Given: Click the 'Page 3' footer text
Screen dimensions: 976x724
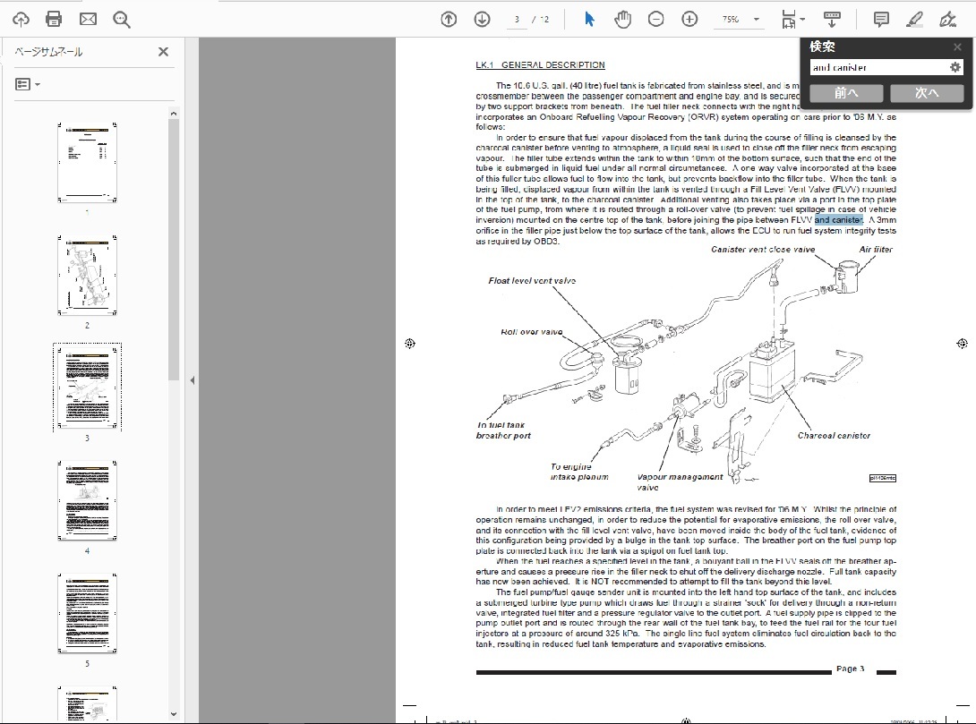Looking at the screenshot, I should point(851,669).
